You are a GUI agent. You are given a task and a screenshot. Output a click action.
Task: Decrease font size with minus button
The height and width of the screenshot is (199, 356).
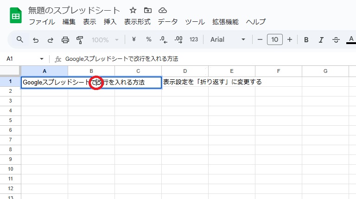point(260,39)
